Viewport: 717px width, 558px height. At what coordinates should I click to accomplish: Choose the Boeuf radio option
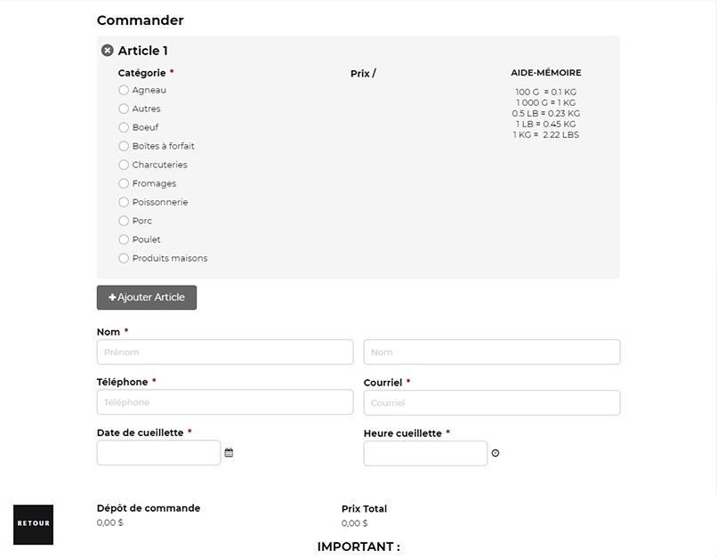tap(124, 127)
